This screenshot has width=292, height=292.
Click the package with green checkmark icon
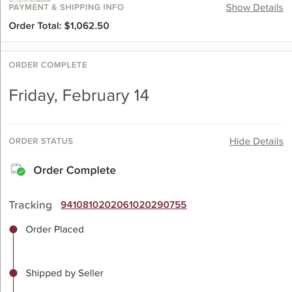point(18,170)
